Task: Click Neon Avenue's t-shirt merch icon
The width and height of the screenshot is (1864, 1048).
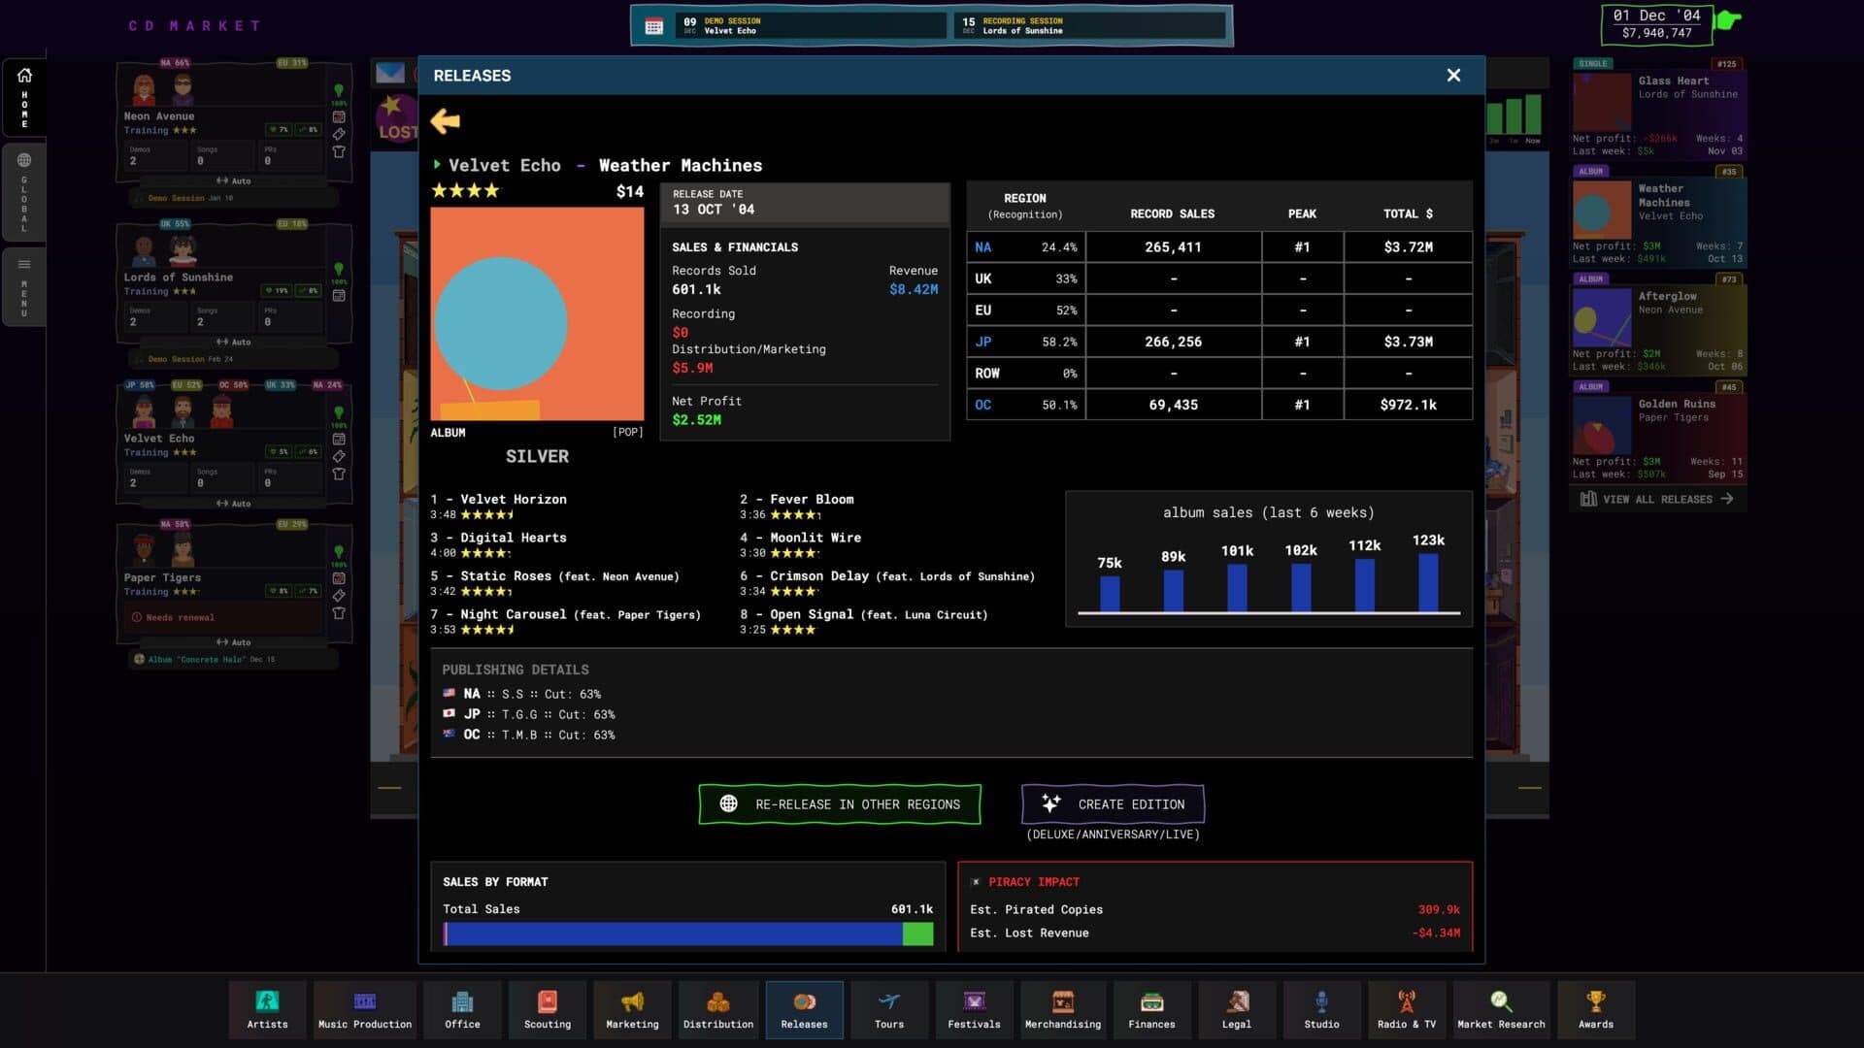Action: tap(339, 151)
